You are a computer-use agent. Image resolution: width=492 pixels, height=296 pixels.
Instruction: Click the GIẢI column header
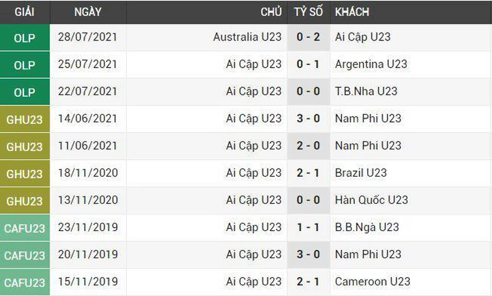[x=25, y=12]
